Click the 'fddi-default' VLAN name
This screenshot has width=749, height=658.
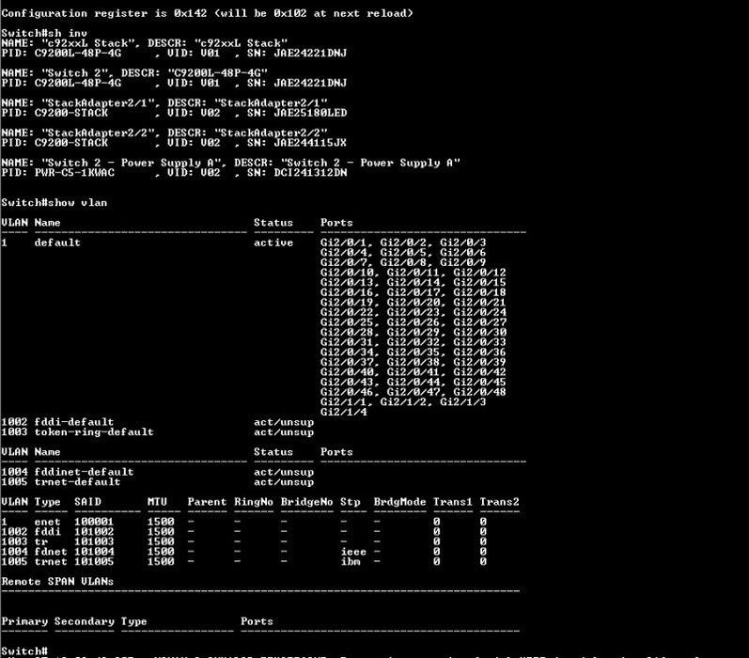pyautogui.click(x=74, y=422)
